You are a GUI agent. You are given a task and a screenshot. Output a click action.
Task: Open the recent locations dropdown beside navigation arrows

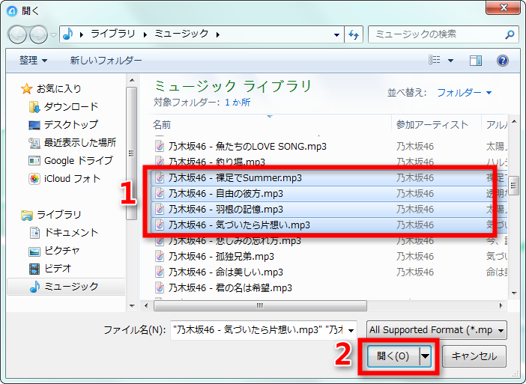pyautogui.click(x=53, y=34)
